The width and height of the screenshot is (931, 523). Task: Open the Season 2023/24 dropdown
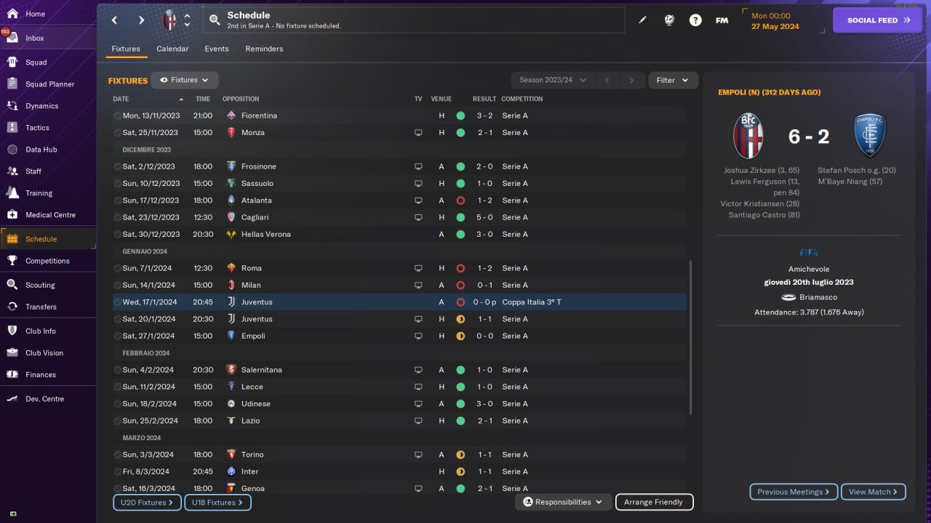click(x=553, y=80)
